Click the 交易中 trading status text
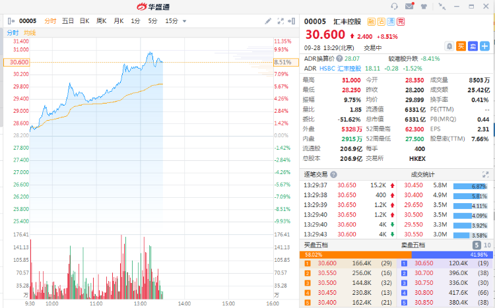Screen dimensions: 495x308 [373, 48]
